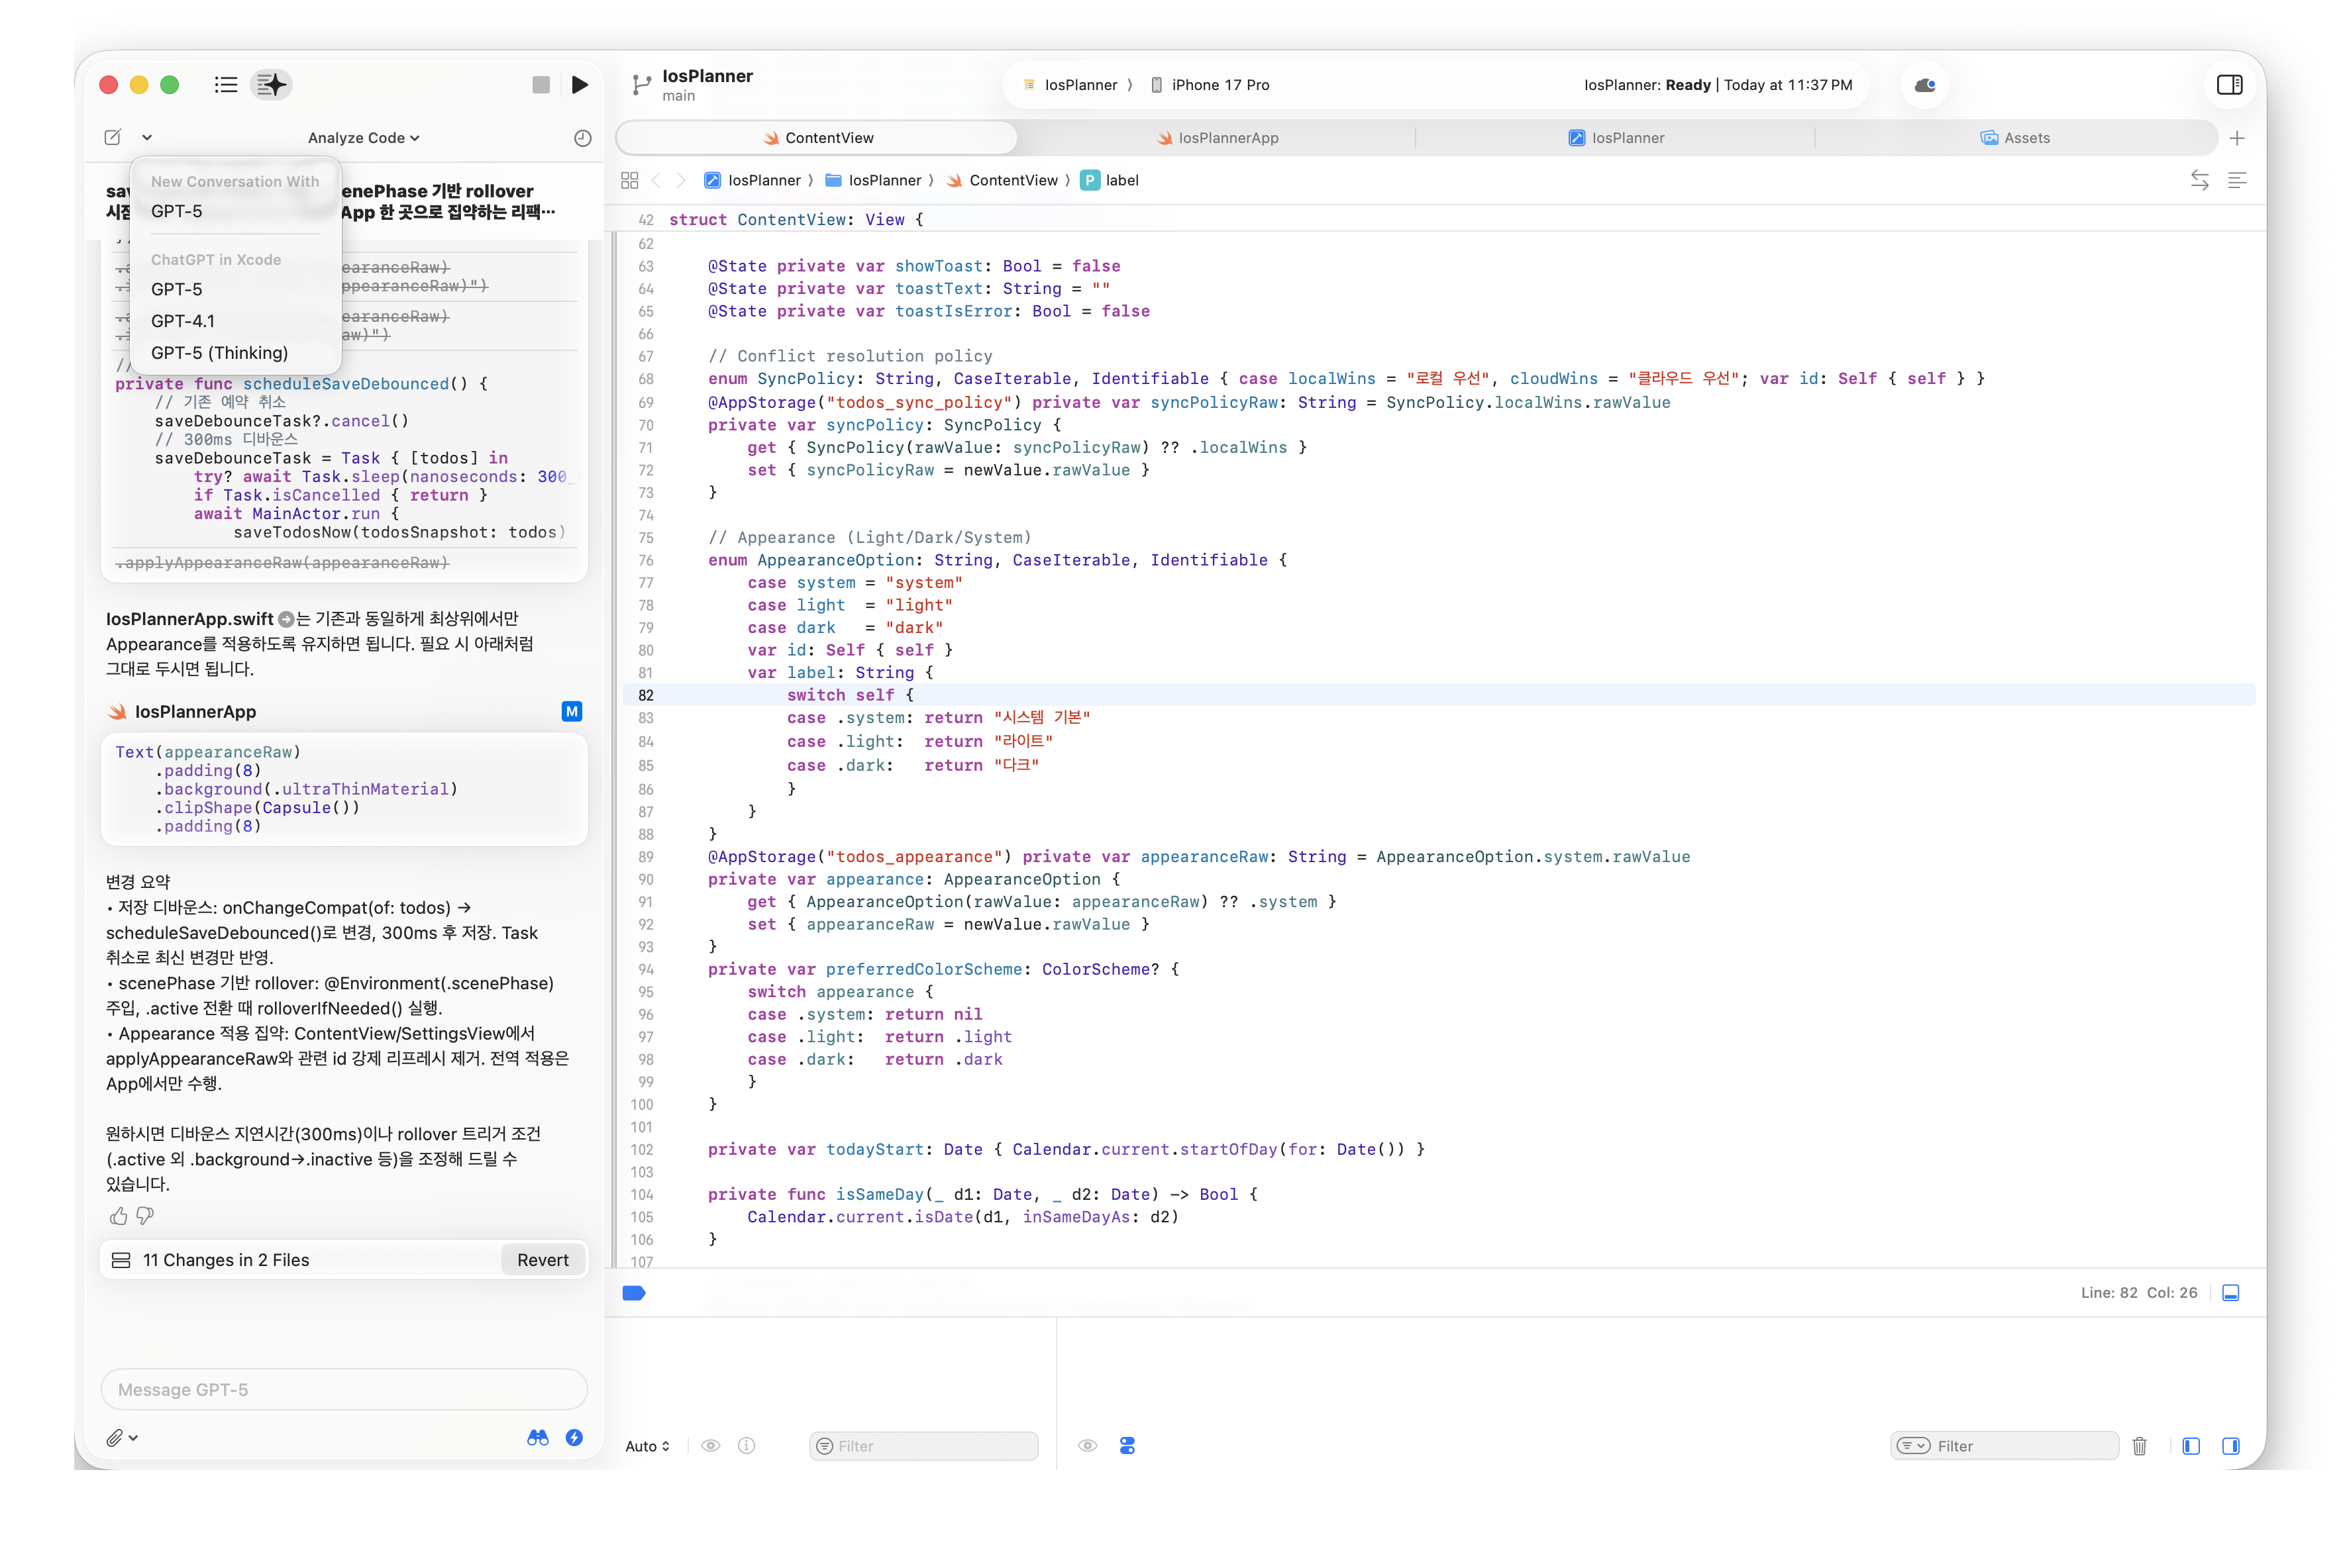Choose GPT-4.1 in the model menu
Viewport: 2341px width, 1568px height.
click(183, 321)
